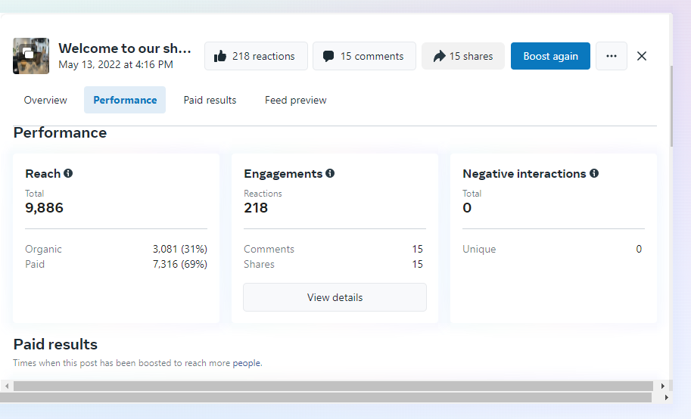Click the Negative interactions info icon
Screen dimensions: 691x419
click(x=594, y=173)
